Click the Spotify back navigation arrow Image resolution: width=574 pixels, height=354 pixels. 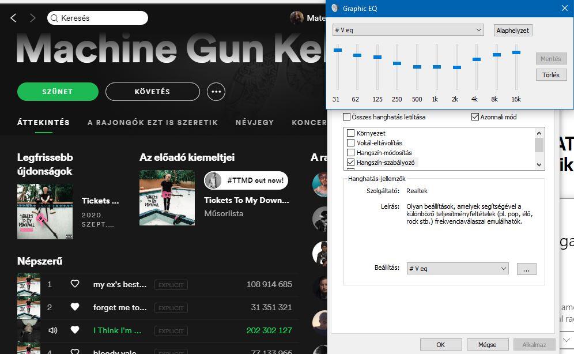click(x=14, y=18)
